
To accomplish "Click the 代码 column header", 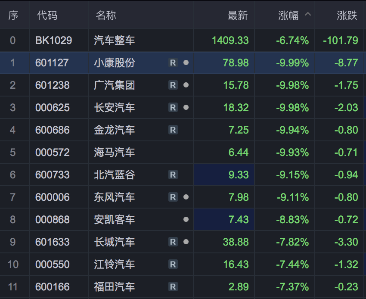I will [47, 16].
